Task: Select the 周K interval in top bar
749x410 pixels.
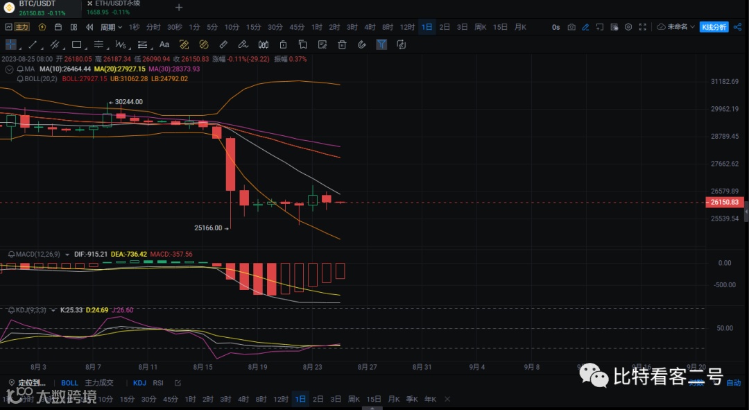Action: coord(481,27)
